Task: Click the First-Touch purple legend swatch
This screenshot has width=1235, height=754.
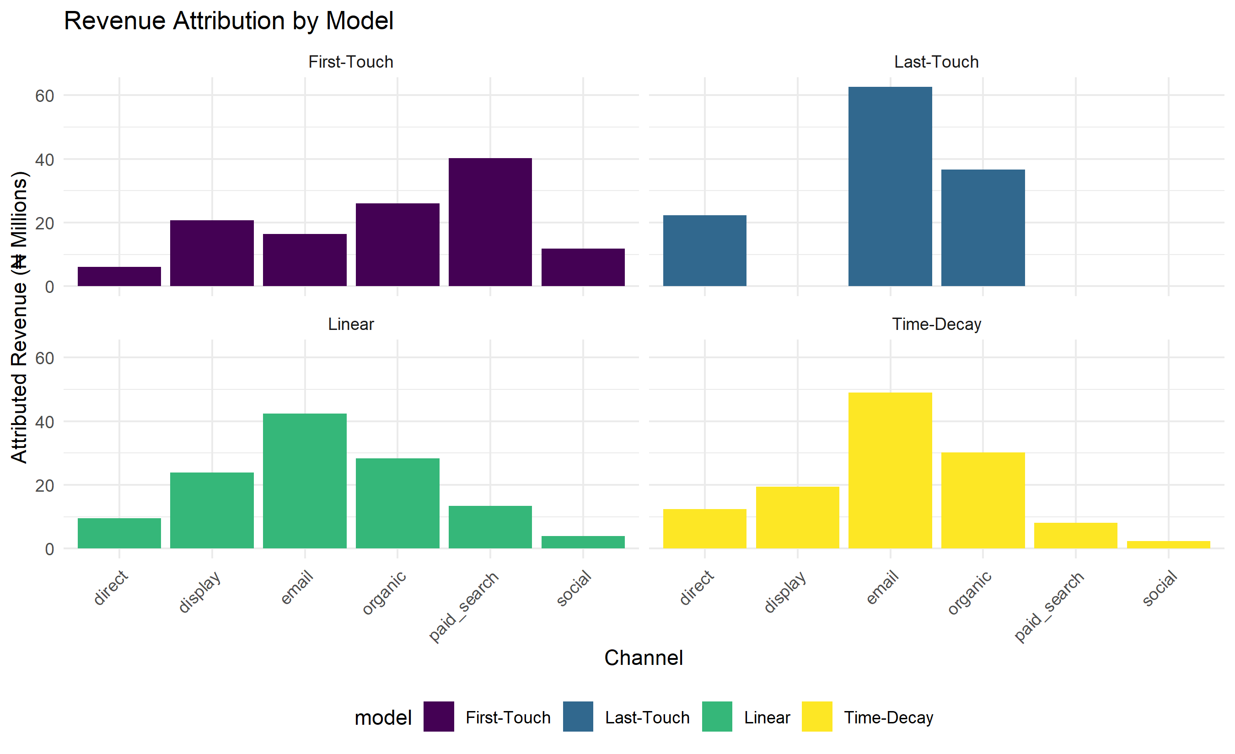Action: 439,717
